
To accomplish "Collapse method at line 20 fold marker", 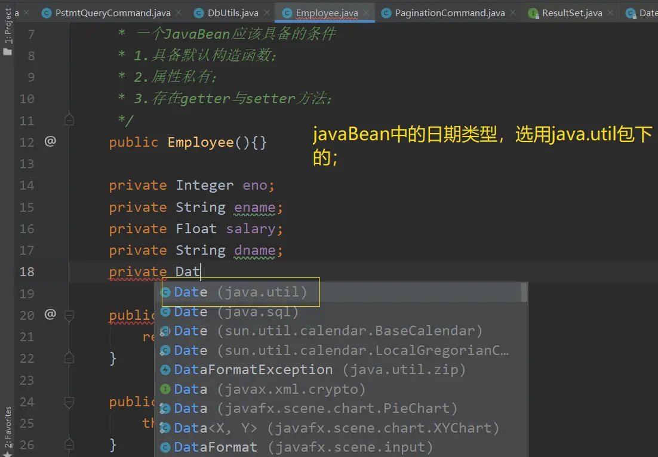I will point(69,315).
